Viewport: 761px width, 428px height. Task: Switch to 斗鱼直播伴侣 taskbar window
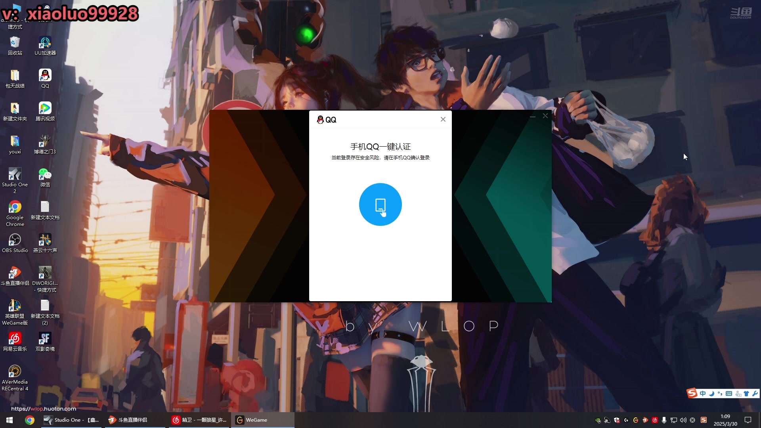pyautogui.click(x=135, y=420)
